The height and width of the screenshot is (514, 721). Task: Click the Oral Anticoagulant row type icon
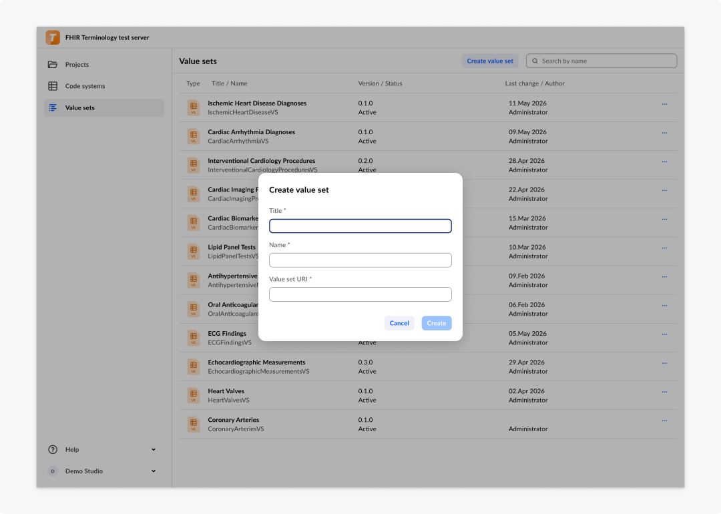[194, 309]
